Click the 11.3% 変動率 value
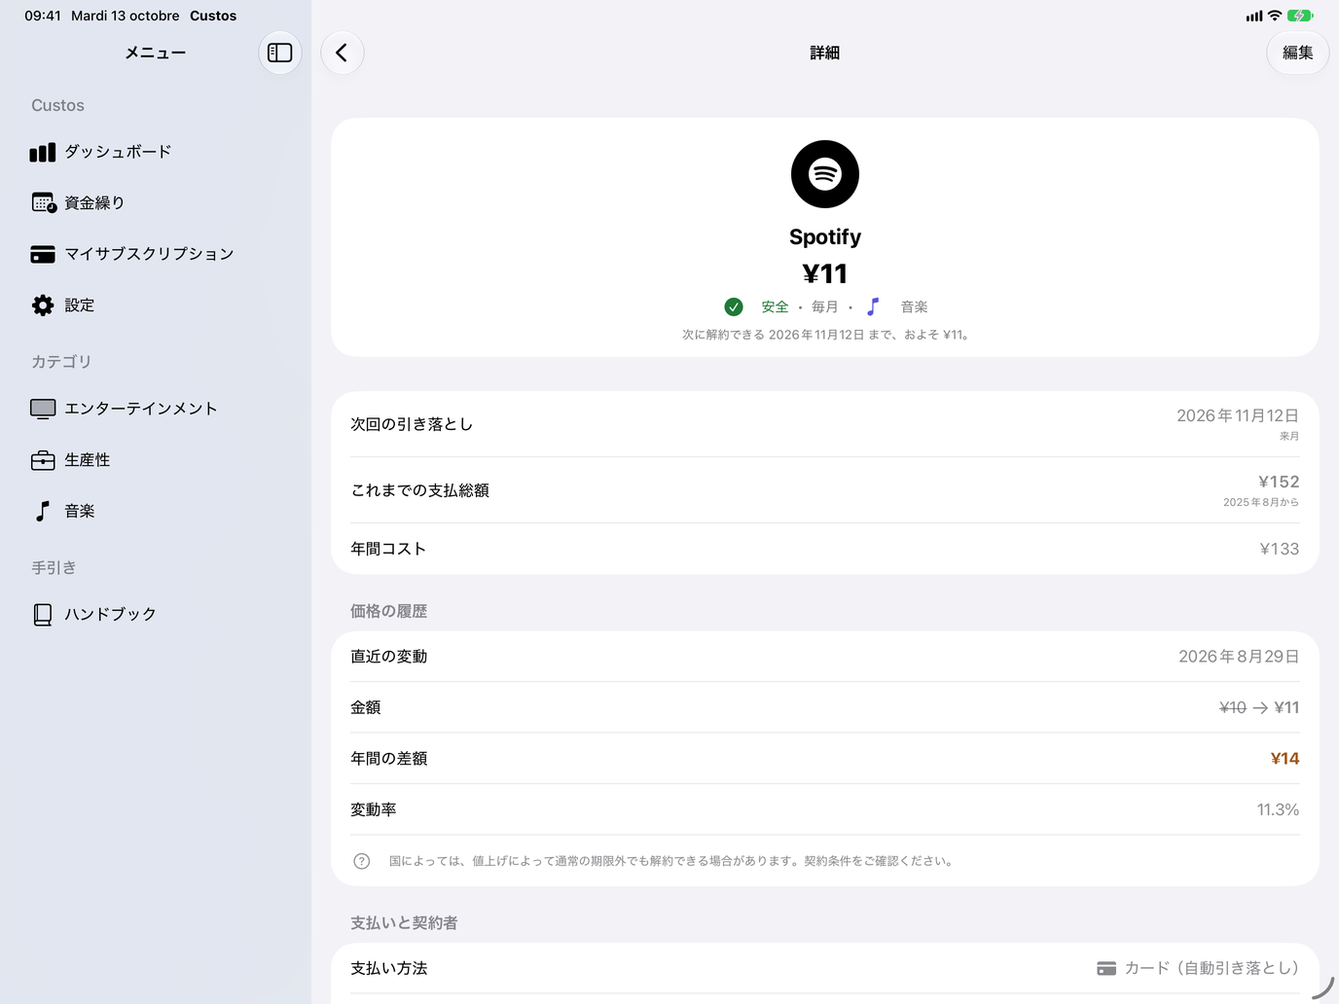 coord(1278,809)
